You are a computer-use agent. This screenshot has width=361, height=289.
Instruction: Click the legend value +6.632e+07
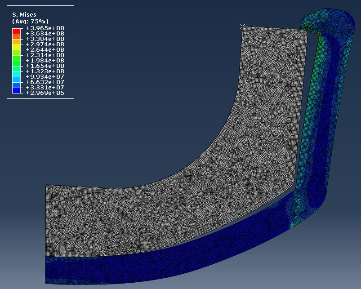[x=45, y=82]
